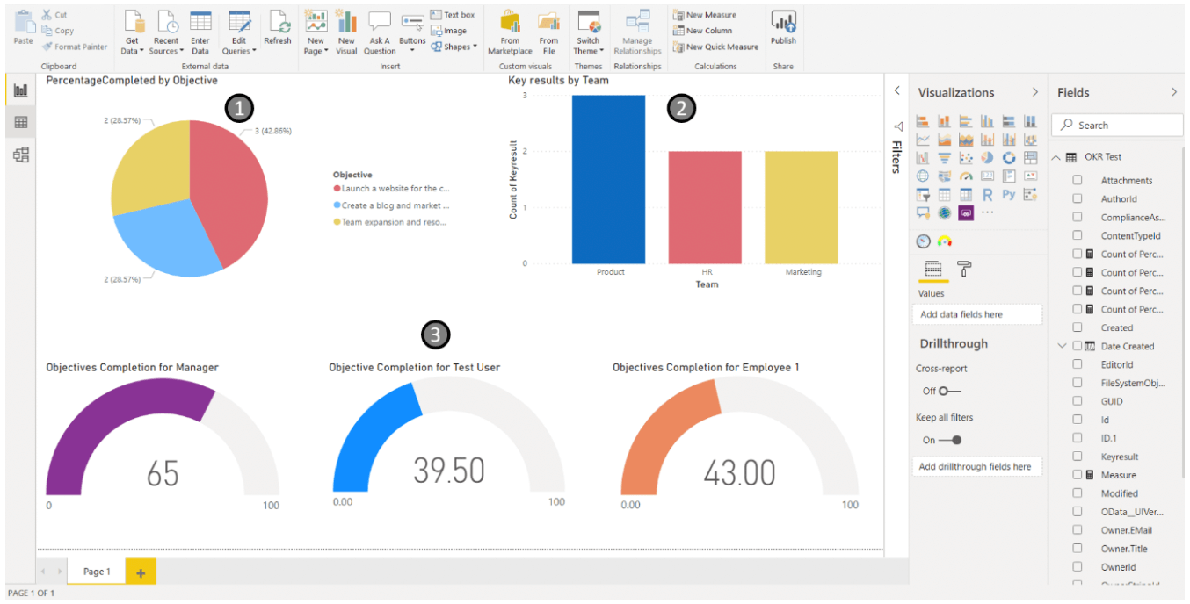This screenshot has height=604, width=1190.
Task: Switch to Model view in sidebar
Action: (x=21, y=155)
